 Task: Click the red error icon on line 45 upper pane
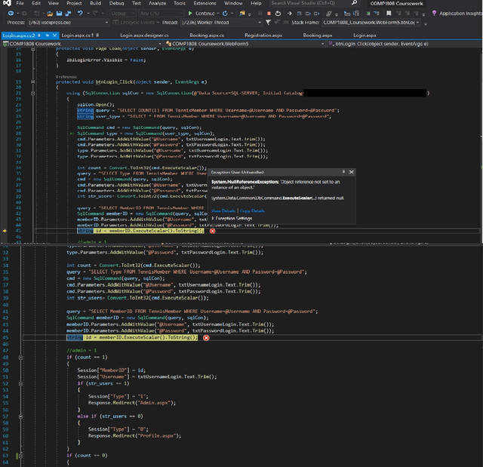click(213, 231)
